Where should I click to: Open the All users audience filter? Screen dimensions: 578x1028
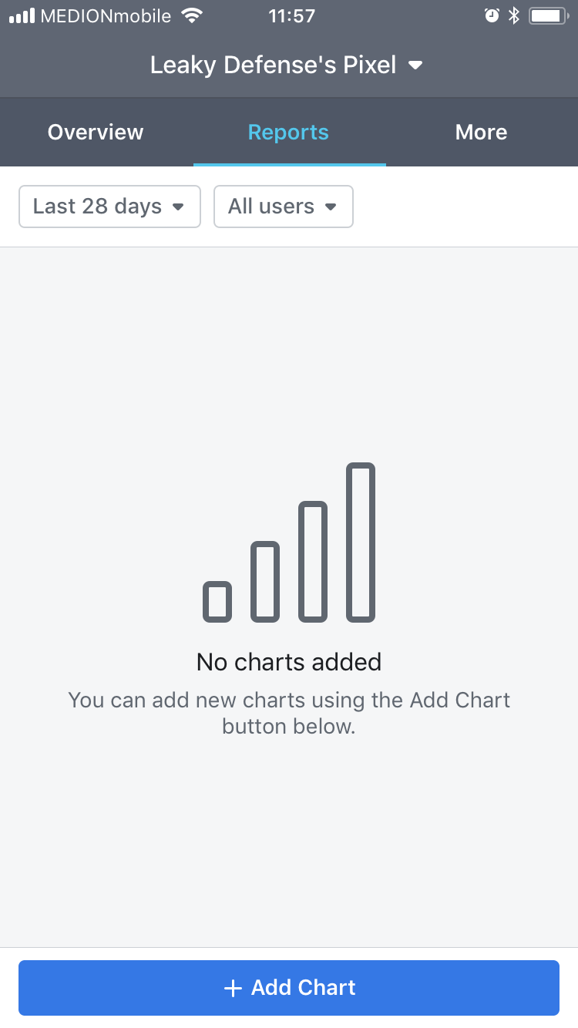click(283, 207)
